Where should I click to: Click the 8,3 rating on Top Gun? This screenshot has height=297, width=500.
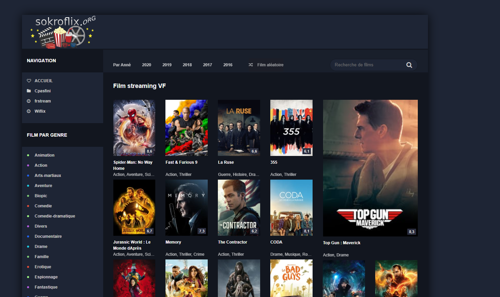[x=411, y=232]
